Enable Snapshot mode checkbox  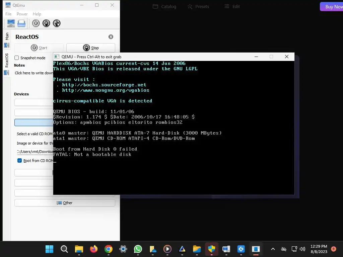[x=17, y=58]
